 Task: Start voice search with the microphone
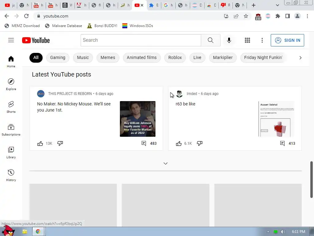point(229,40)
